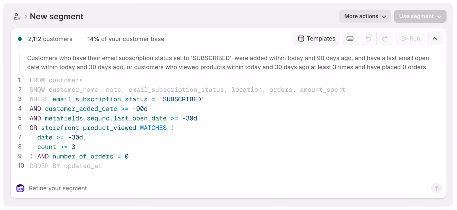Click the '2,112 customers' count
The width and height of the screenshot is (457, 210).
[50, 39]
